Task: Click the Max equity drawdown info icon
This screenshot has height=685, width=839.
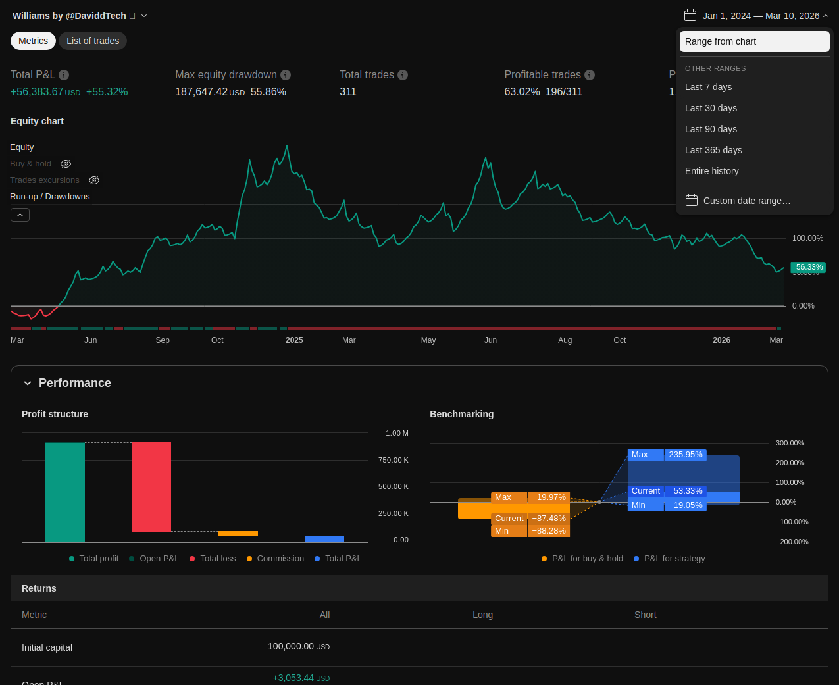Action: tap(286, 75)
